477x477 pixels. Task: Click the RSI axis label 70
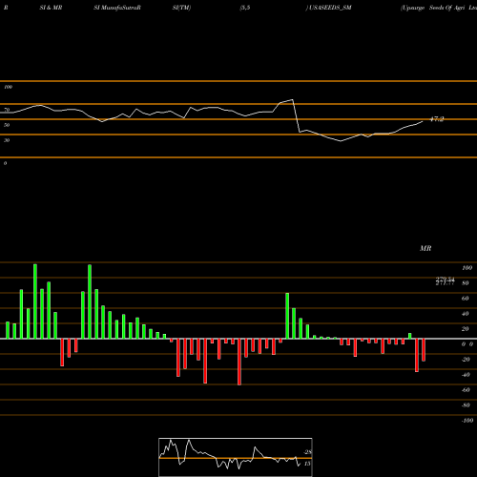click(7, 110)
